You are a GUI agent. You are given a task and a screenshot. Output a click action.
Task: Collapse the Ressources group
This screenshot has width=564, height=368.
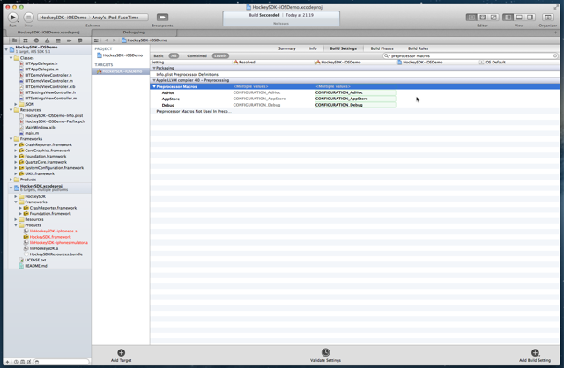pos(11,110)
